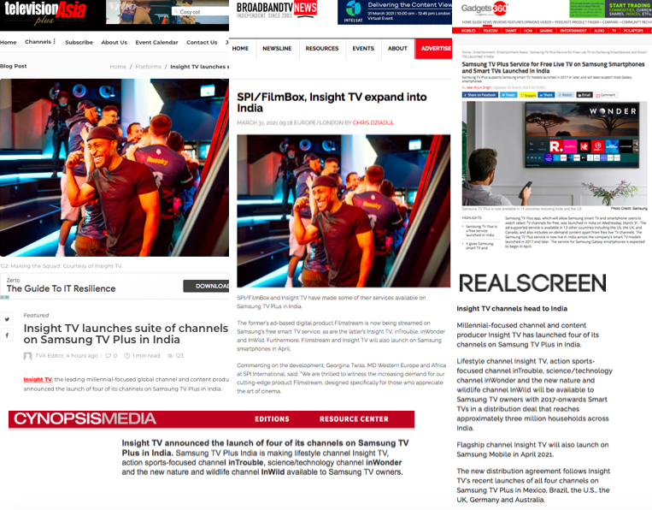The height and width of the screenshot is (510, 652).
Task: Open NEWS in Gadgets 360 top menu
Action: tap(487, 22)
